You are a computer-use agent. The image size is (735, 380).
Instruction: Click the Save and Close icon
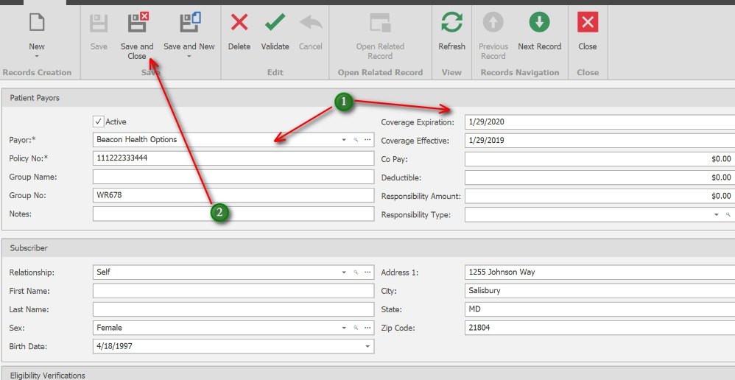pos(137,23)
